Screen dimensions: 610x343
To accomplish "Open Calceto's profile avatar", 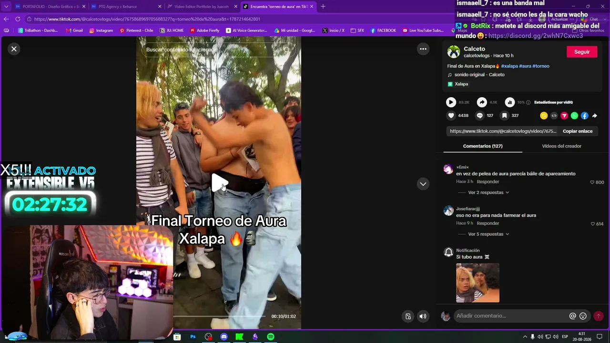I will point(454,52).
